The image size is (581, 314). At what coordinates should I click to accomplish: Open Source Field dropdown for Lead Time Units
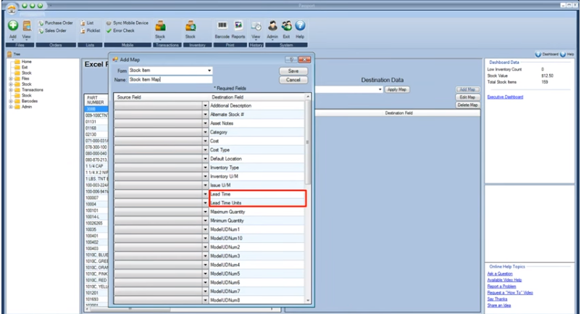[x=205, y=203]
